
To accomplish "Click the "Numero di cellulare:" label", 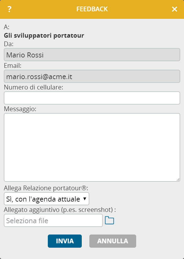I will pyautogui.click(x=34, y=87).
